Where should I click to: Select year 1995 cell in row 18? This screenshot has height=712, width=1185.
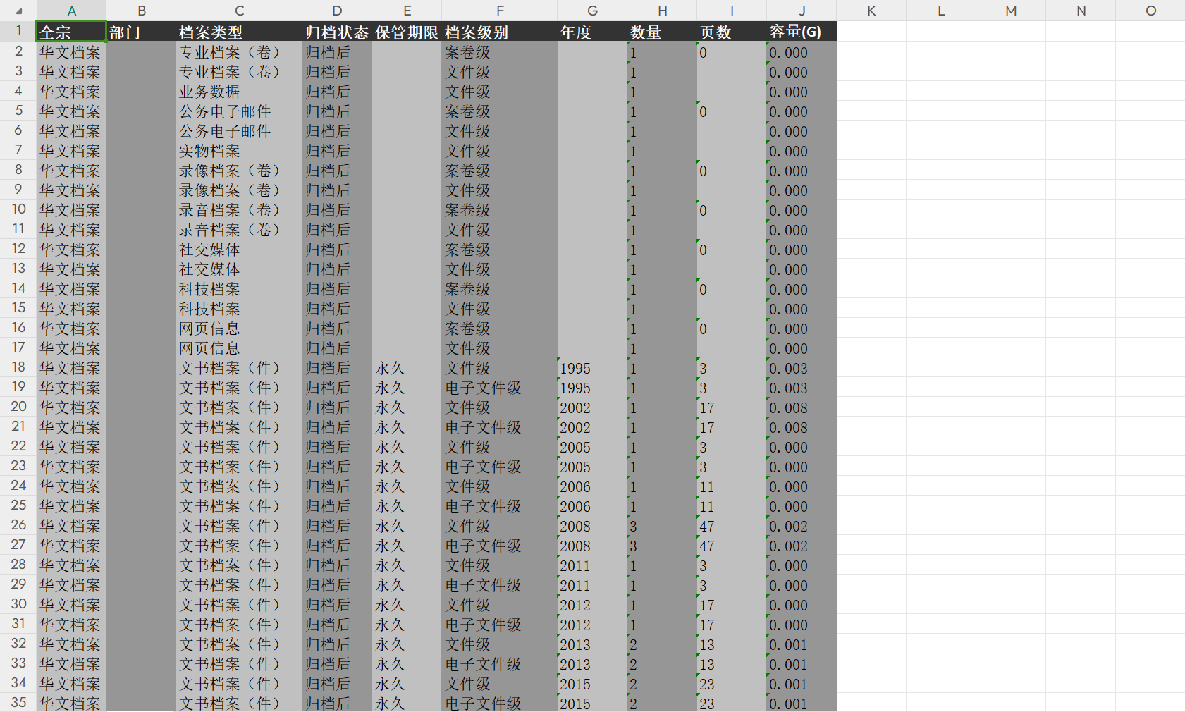click(x=591, y=368)
